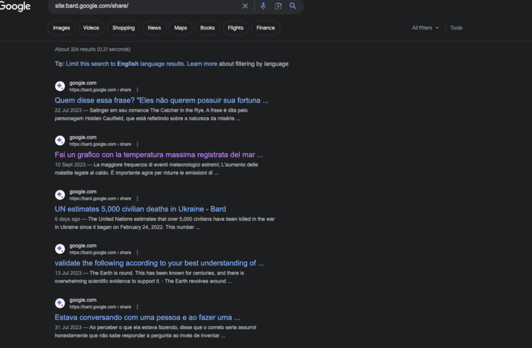
Task: Open Google Lens image search icon
Action: [x=278, y=5]
